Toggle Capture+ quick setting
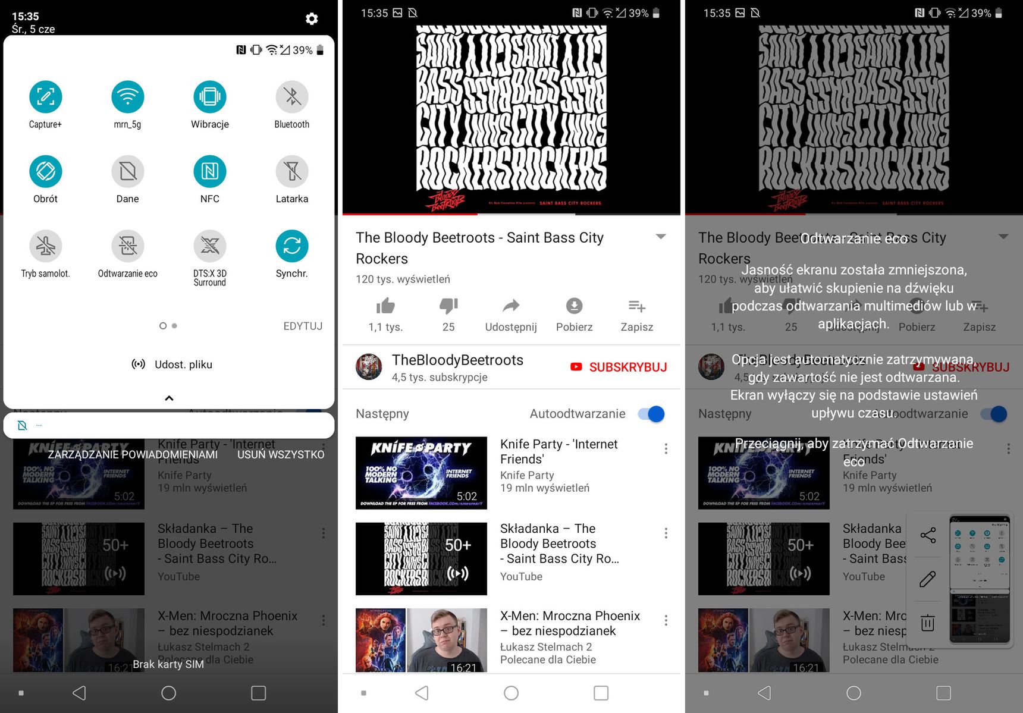 46,97
